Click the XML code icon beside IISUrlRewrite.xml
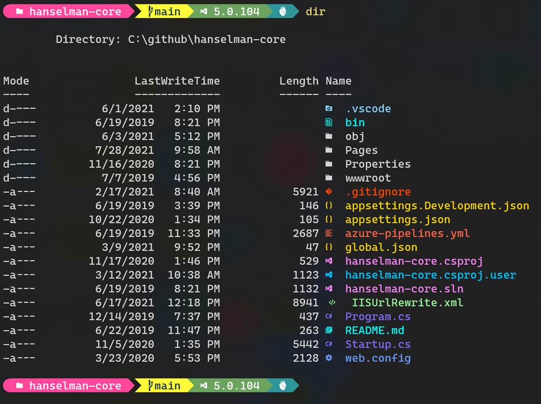Viewport: 541px width, 404px height. 332,303
